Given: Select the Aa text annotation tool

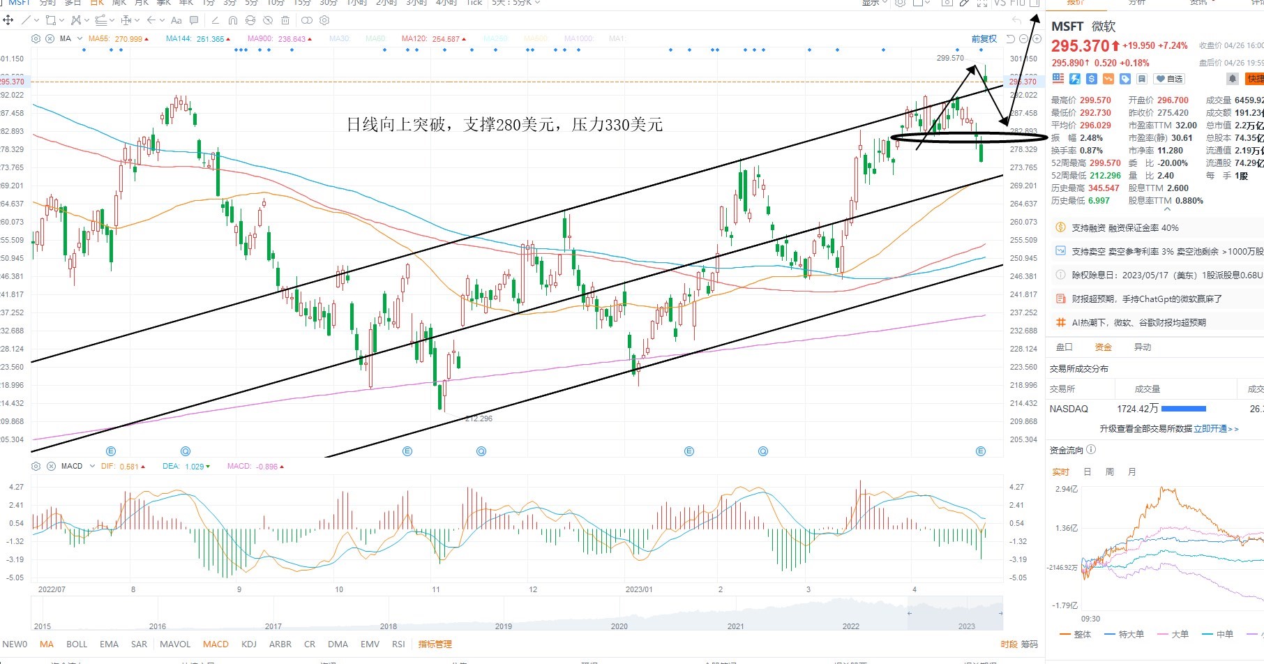Looking at the screenshot, I should [176, 20].
